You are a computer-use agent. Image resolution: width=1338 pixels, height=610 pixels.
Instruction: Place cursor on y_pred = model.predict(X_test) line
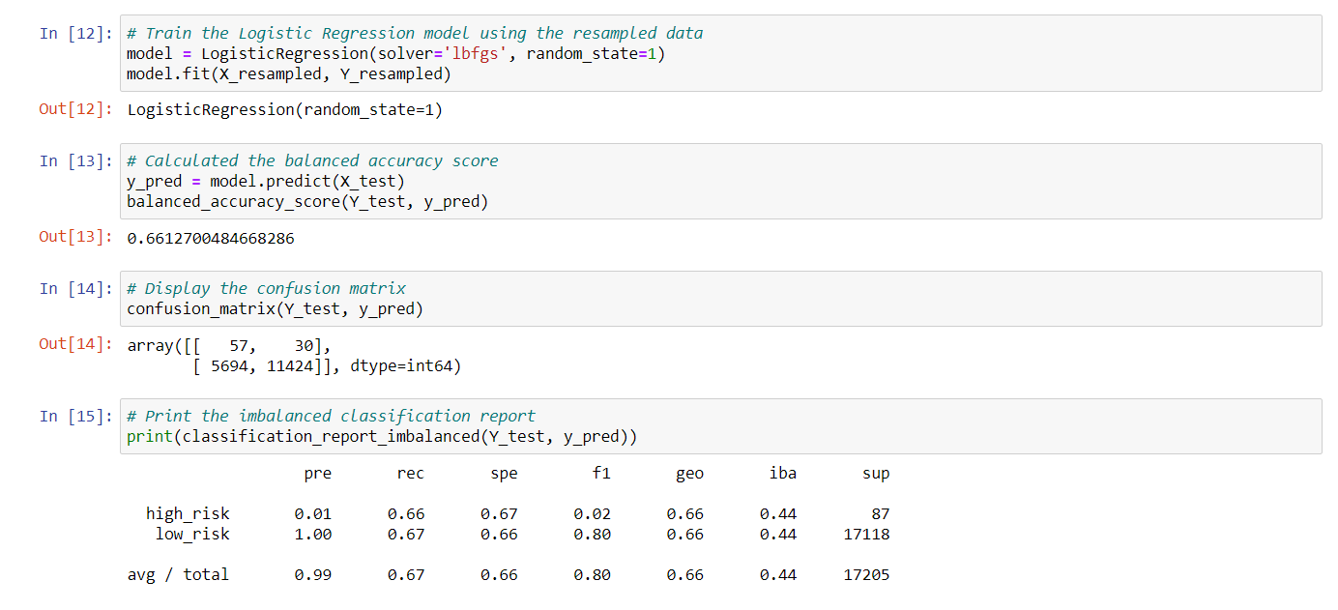point(265,182)
